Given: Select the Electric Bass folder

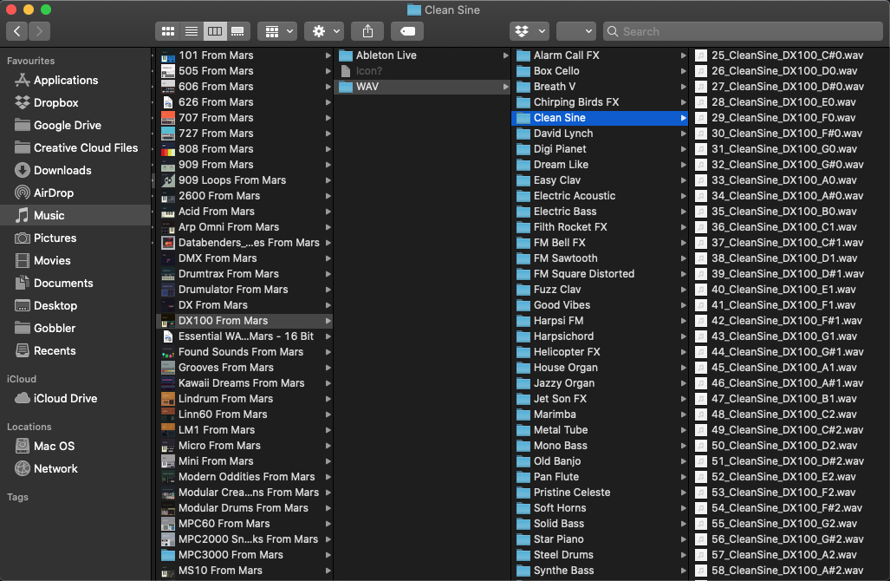Looking at the screenshot, I should click(600, 212).
